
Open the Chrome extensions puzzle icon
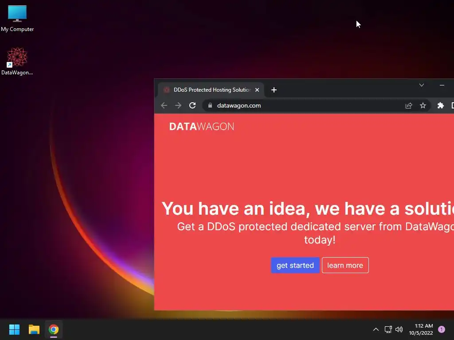[x=440, y=105]
